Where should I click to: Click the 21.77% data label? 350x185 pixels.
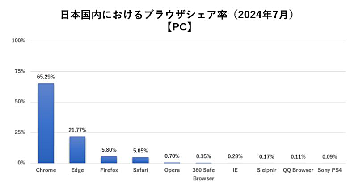pyautogui.click(x=77, y=130)
